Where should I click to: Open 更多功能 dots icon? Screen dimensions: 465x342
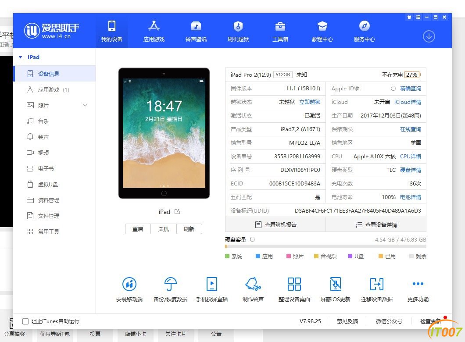(418, 284)
